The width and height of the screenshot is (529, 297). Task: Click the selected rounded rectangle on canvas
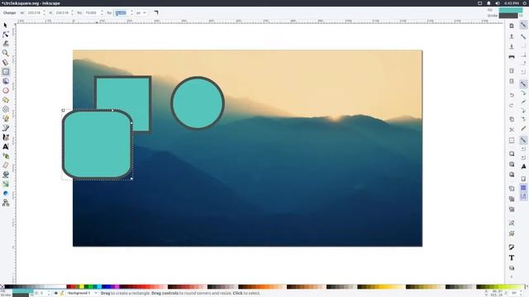(98, 144)
